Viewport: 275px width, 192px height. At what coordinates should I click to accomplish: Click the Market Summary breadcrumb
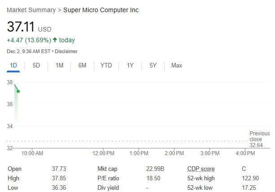30,10
